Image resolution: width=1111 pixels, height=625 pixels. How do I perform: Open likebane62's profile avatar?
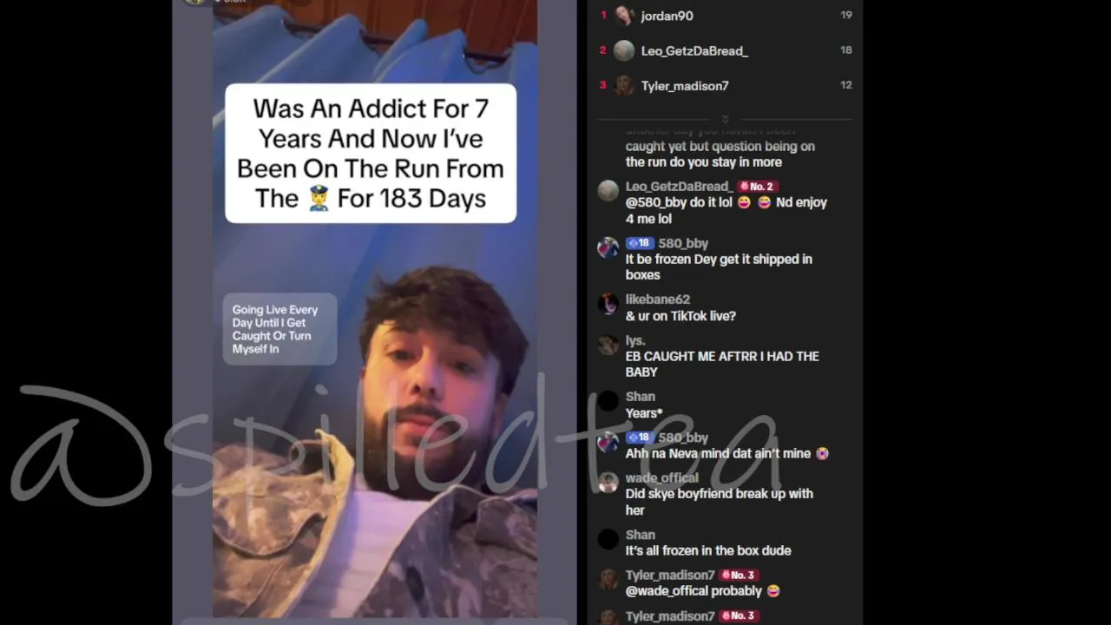[608, 304]
